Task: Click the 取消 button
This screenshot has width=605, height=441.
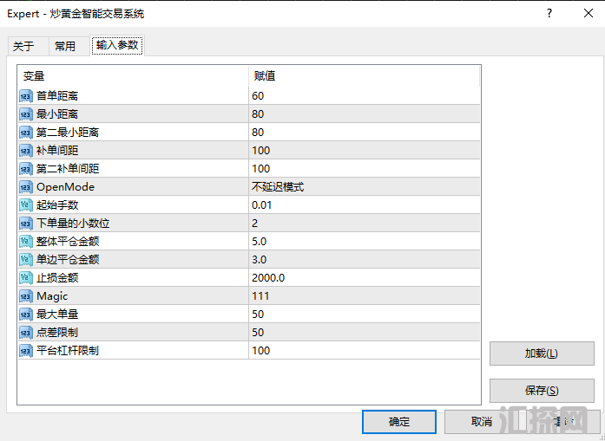Action: [x=482, y=422]
